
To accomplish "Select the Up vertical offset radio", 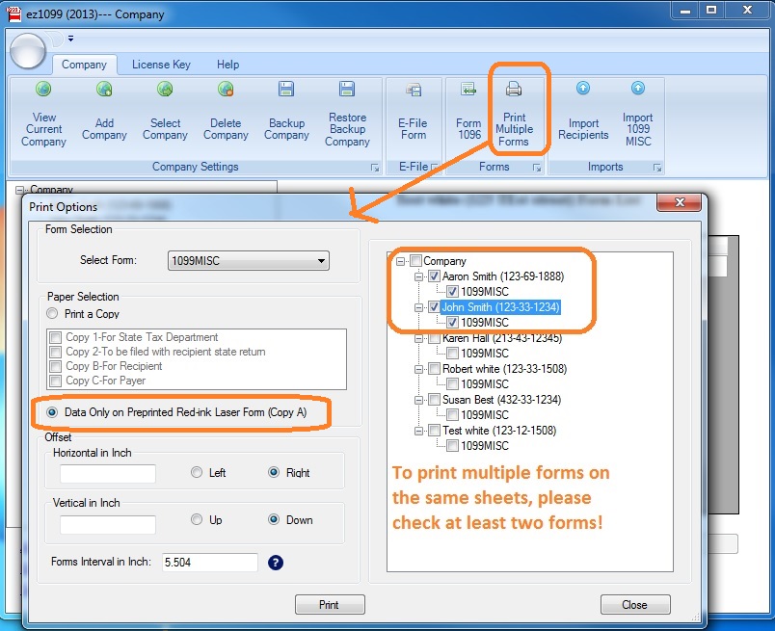I will click(x=197, y=519).
